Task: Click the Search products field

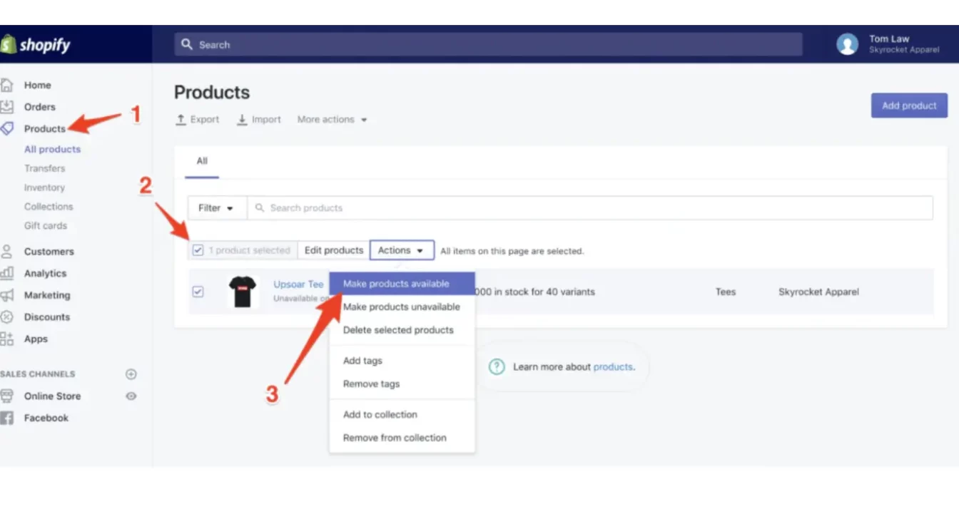Action: [x=590, y=208]
